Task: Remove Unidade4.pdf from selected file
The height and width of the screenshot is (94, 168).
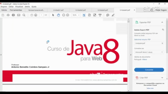Action: point(162,43)
